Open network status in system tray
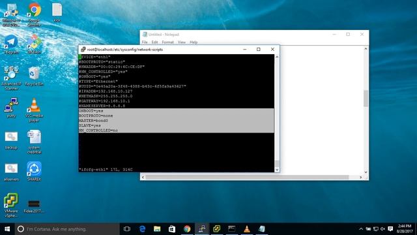This screenshot has width=417, height=235. [376, 229]
